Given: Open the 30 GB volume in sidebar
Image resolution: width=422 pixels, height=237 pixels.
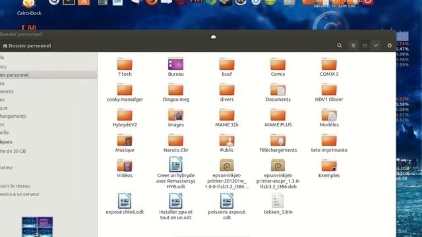Looking at the screenshot, I should point(48,151).
